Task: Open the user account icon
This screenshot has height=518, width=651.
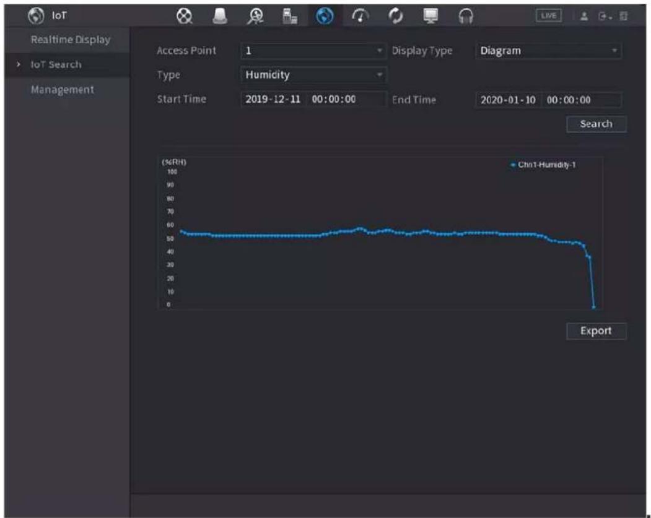Action: pos(584,16)
